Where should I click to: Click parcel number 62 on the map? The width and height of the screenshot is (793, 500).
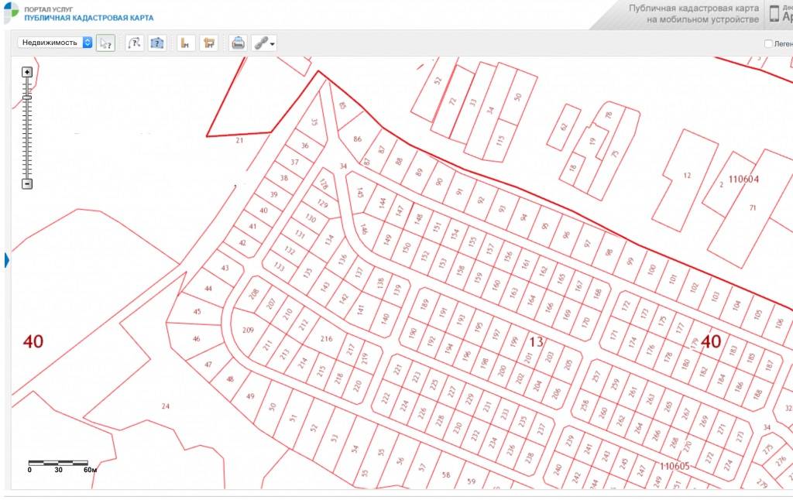[x=564, y=128]
